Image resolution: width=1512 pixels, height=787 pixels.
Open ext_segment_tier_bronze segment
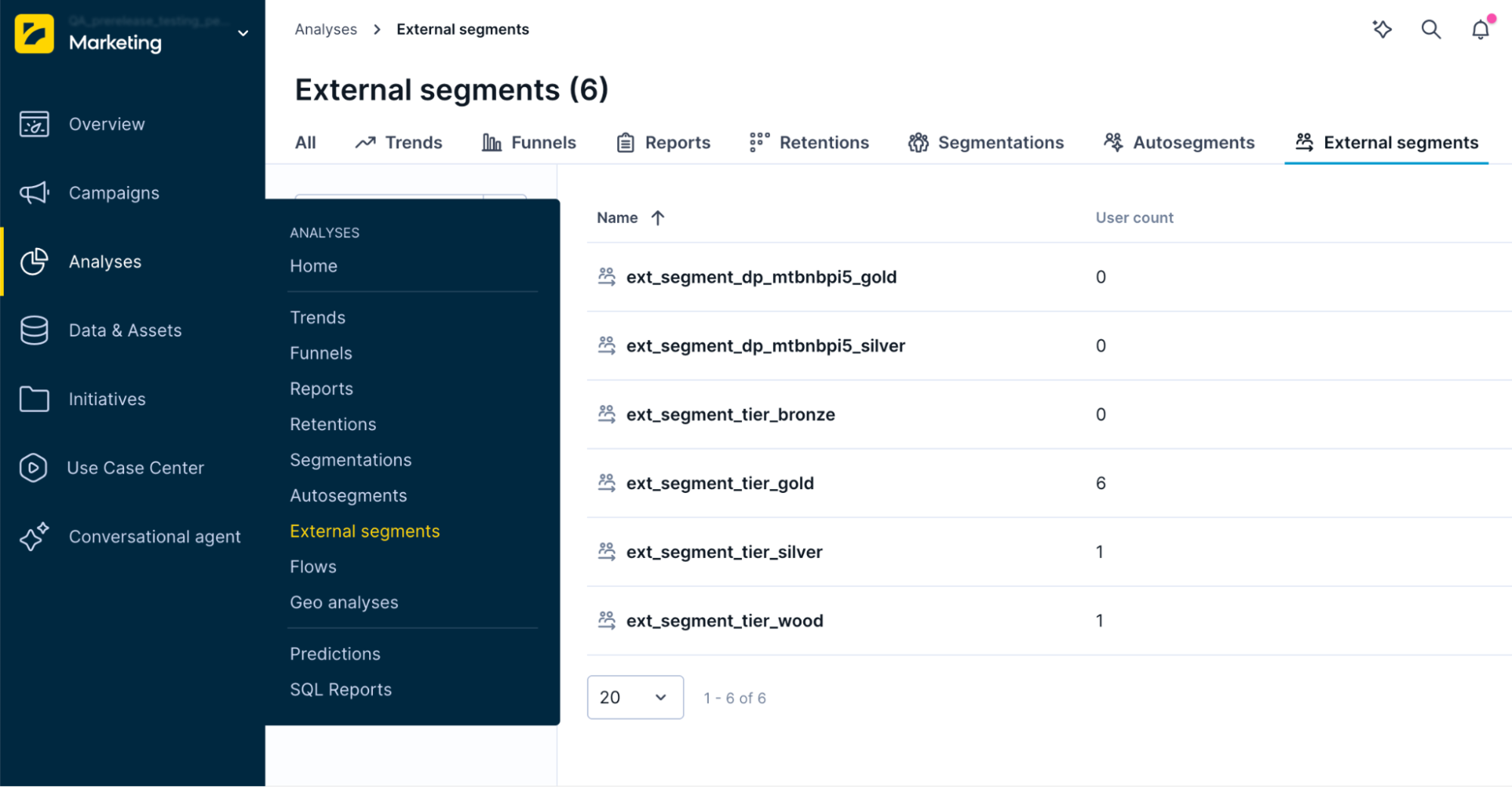click(x=731, y=415)
